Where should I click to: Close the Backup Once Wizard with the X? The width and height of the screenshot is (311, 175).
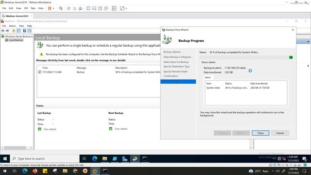click(293, 30)
